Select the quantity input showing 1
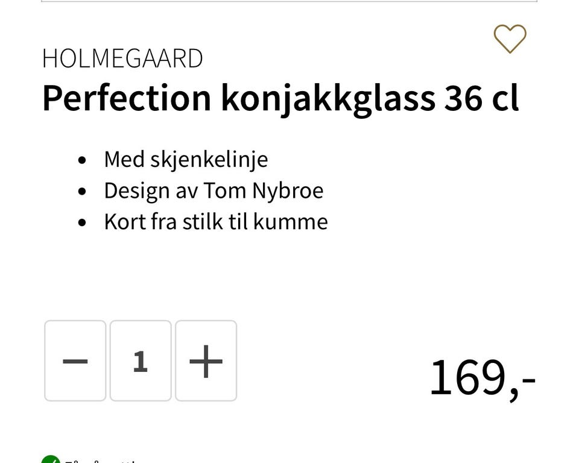 point(141,361)
